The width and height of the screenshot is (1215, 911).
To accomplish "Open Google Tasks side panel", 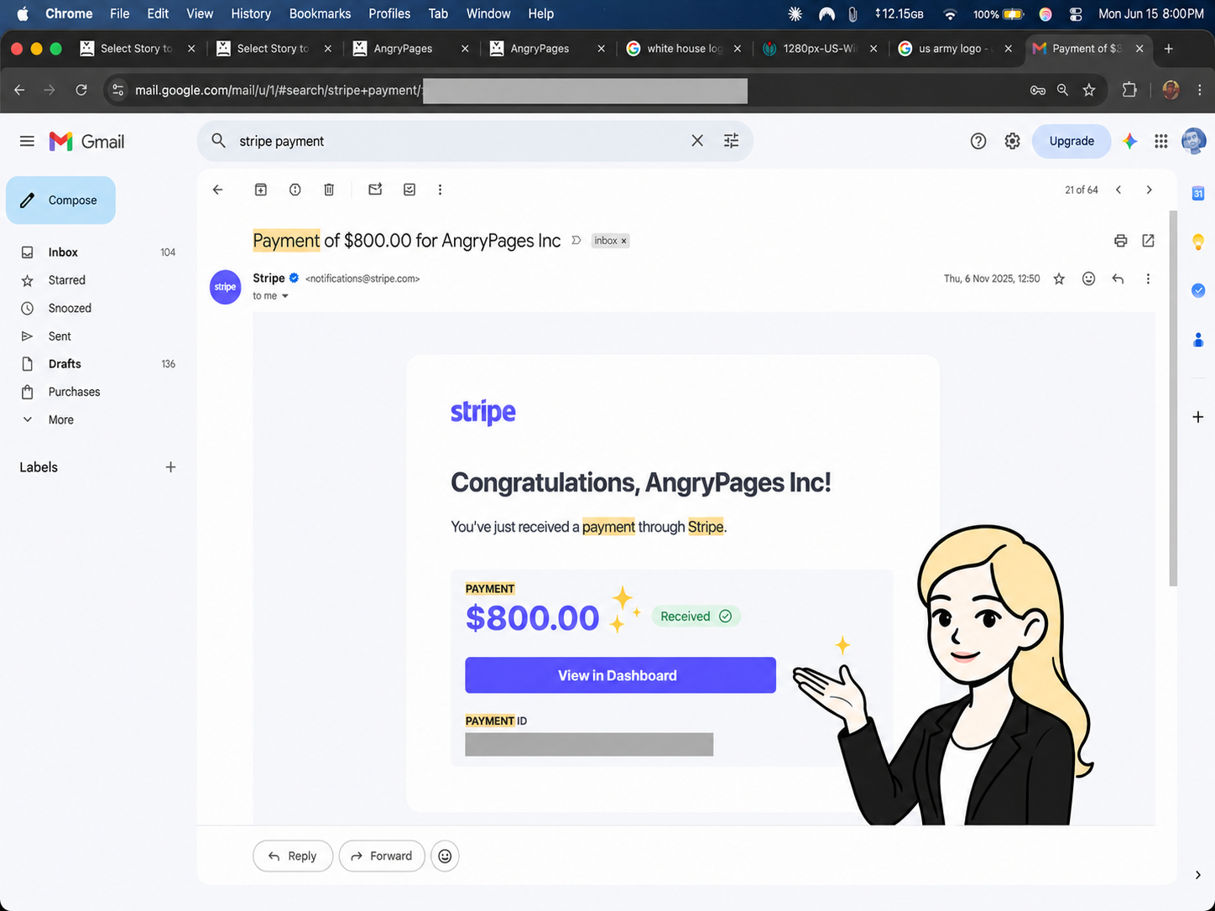I will [x=1198, y=290].
